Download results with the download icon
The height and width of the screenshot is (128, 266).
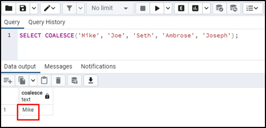click(91, 81)
